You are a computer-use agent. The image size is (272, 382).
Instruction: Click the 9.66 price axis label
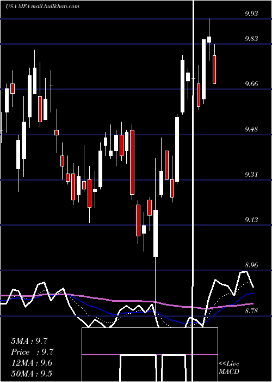[251, 84]
